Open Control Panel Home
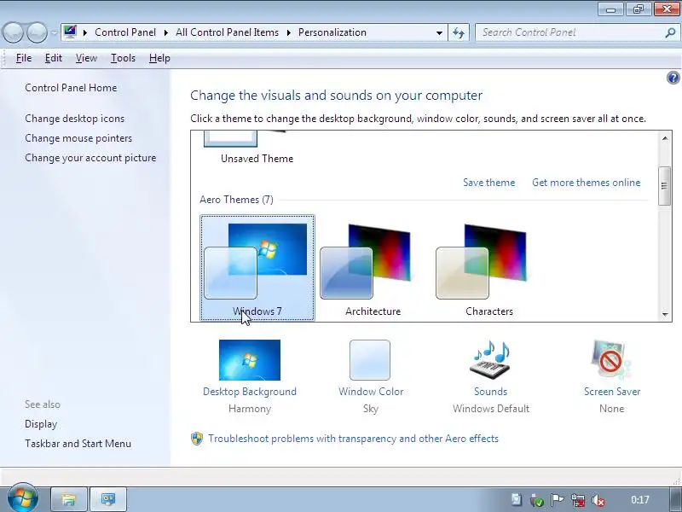682x512 pixels. (71, 88)
